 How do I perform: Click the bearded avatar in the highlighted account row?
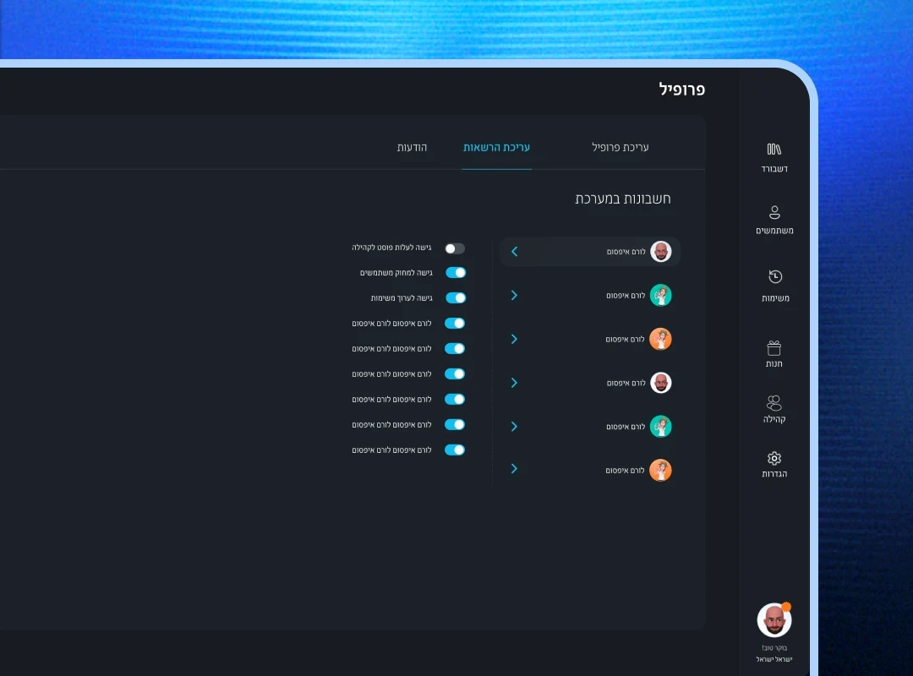[x=661, y=252]
